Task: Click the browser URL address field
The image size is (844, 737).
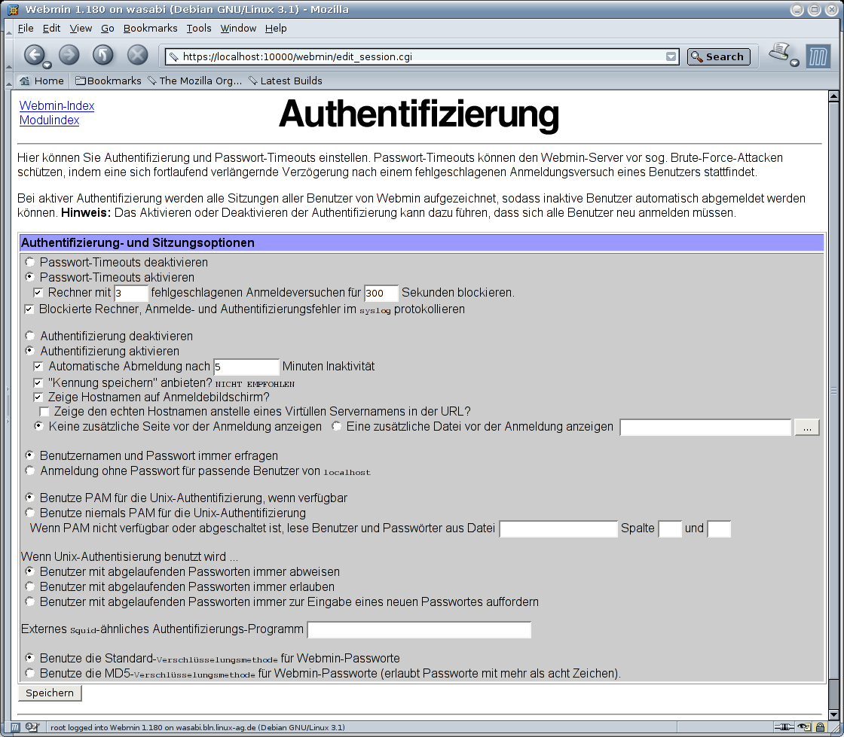Action: [422, 56]
